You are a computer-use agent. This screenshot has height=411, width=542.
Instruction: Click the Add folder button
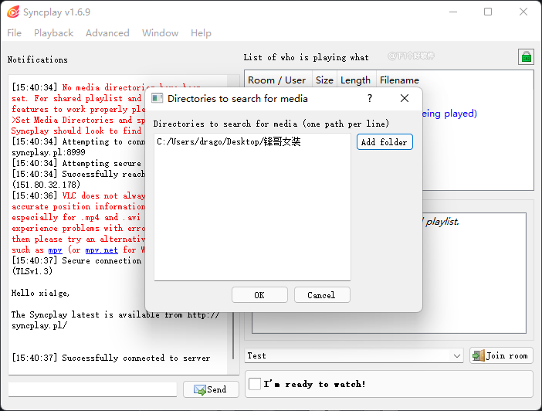click(x=384, y=142)
